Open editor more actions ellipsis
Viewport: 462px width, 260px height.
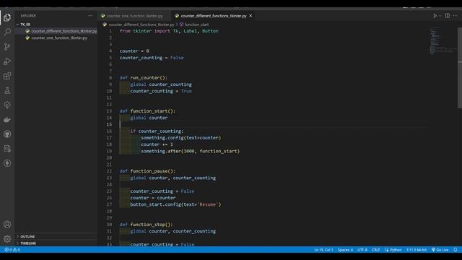click(456, 16)
